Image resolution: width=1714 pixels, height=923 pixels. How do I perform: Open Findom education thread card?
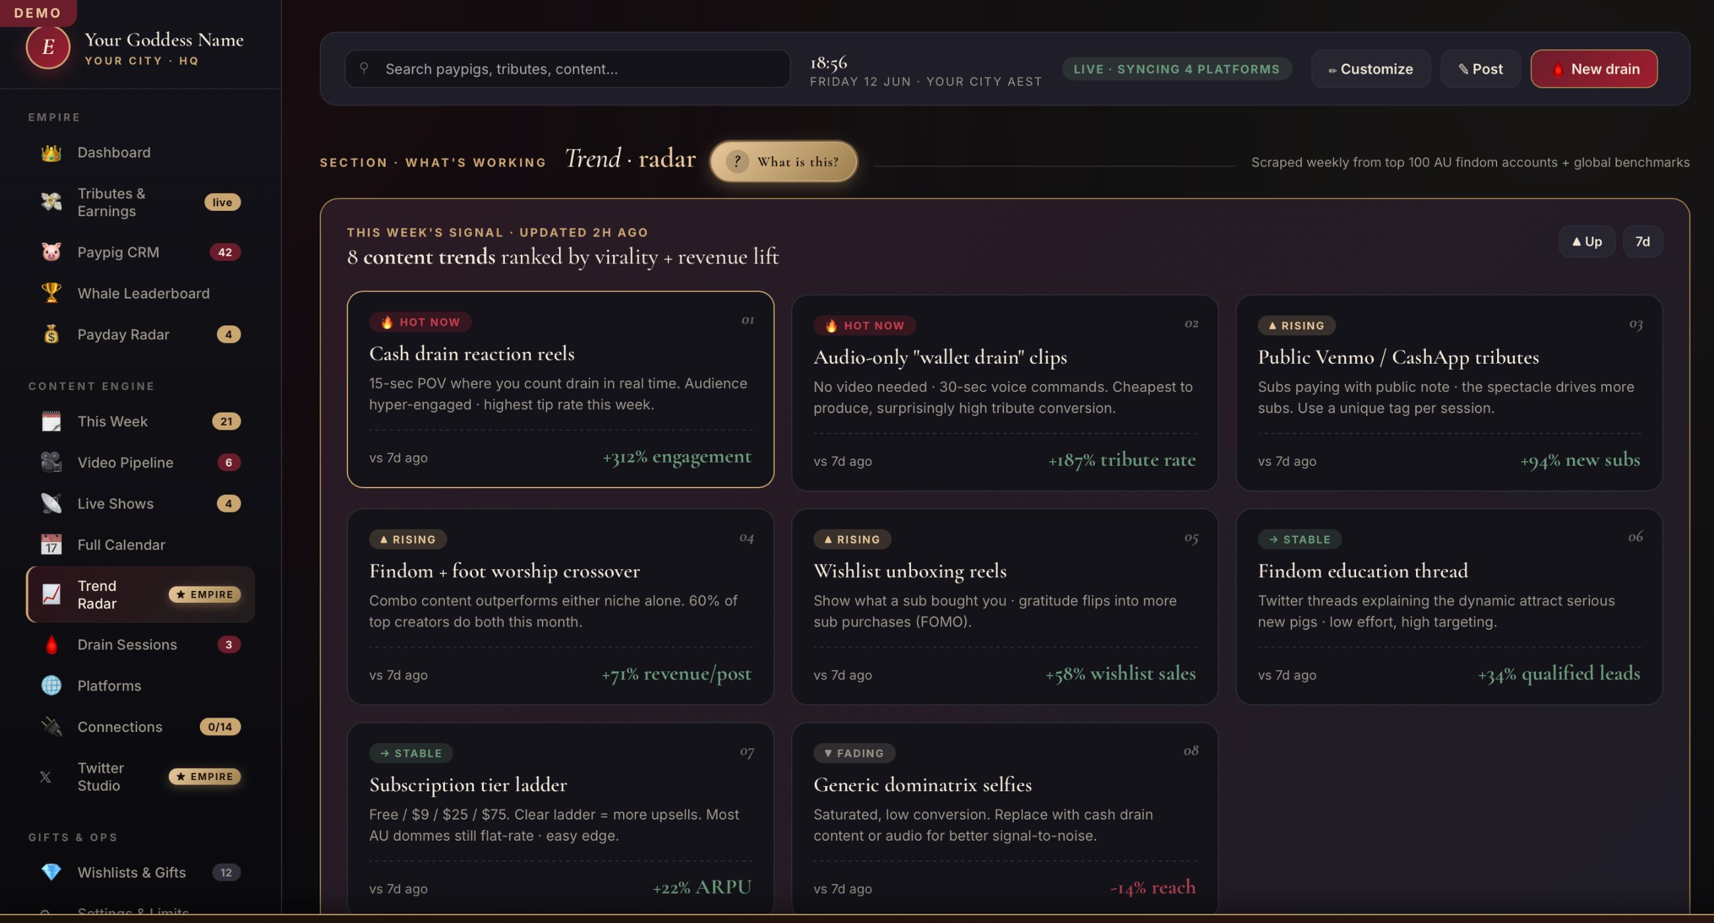(1449, 607)
